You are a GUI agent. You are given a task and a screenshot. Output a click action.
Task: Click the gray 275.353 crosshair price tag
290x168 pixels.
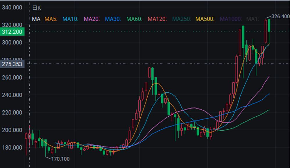pos(12,64)
